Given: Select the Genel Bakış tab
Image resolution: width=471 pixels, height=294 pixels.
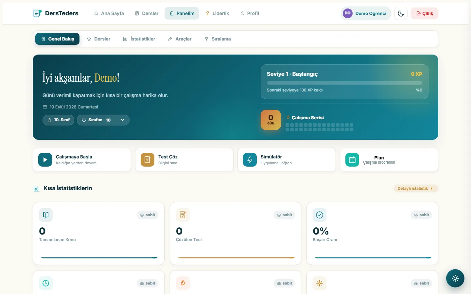Looking at the screenshot, I should (58, 39).
